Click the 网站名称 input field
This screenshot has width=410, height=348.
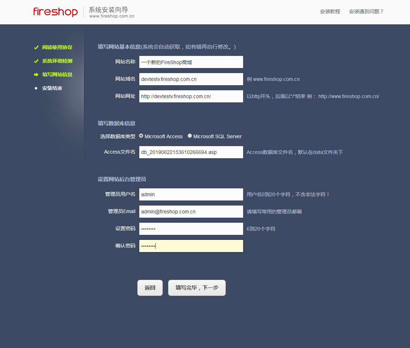(191, 62)
